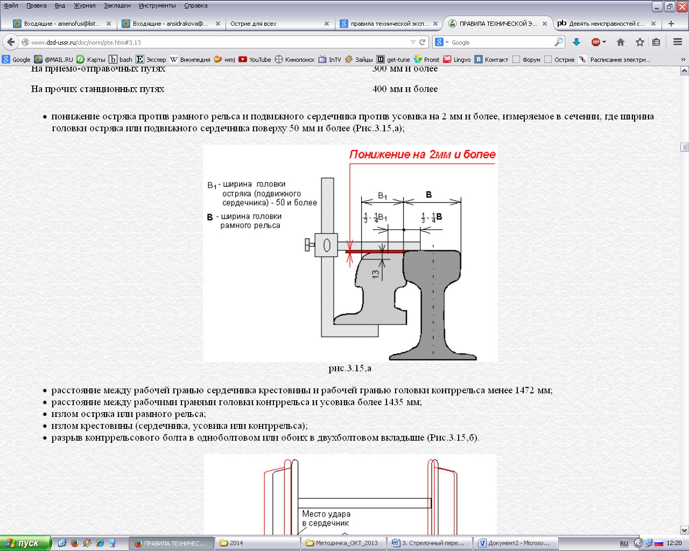Open the Справка menu
The image size is (689, 551).
[x=196, y=5]
